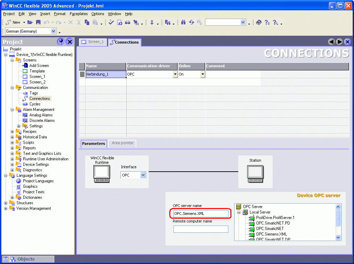
Task: Click the New connection toolbar button
Action: click(13, 22)
